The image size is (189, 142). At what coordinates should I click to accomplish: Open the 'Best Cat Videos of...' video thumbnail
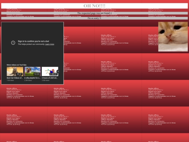point(15,72)
